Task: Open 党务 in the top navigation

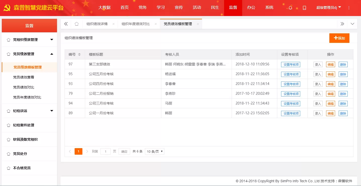Action: (x=143, y=8)
